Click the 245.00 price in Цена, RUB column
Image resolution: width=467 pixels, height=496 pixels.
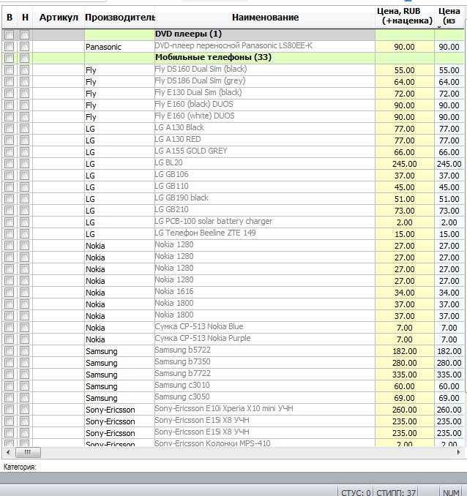pos(404,164)
